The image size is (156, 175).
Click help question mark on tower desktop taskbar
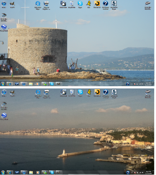(x=128, y=84)
